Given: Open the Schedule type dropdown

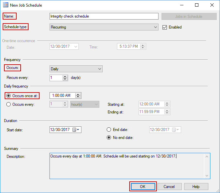Looking at the screenshot, I should coord(104,27).
